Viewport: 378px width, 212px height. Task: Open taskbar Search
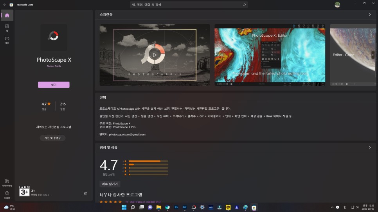pos(133,207)
